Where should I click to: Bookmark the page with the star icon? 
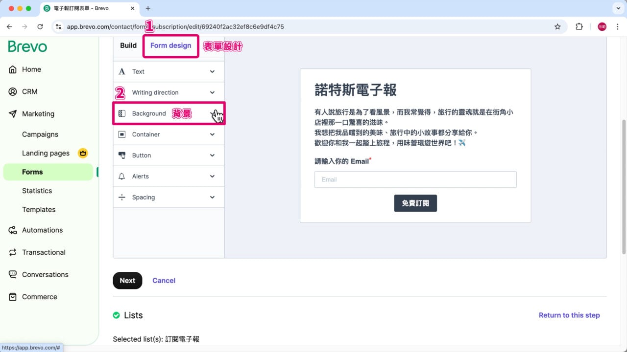coord(558,27)
